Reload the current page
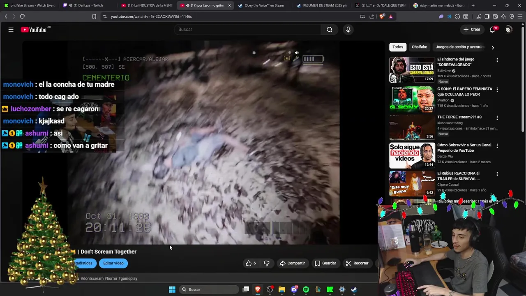Image resolution: width=526 pixels, height=296 pixels. coord(22,16)
